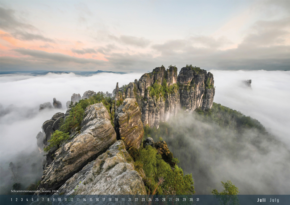290x205 pixels.
Task: Select the dimmed day 13
Action: point(78,200)
